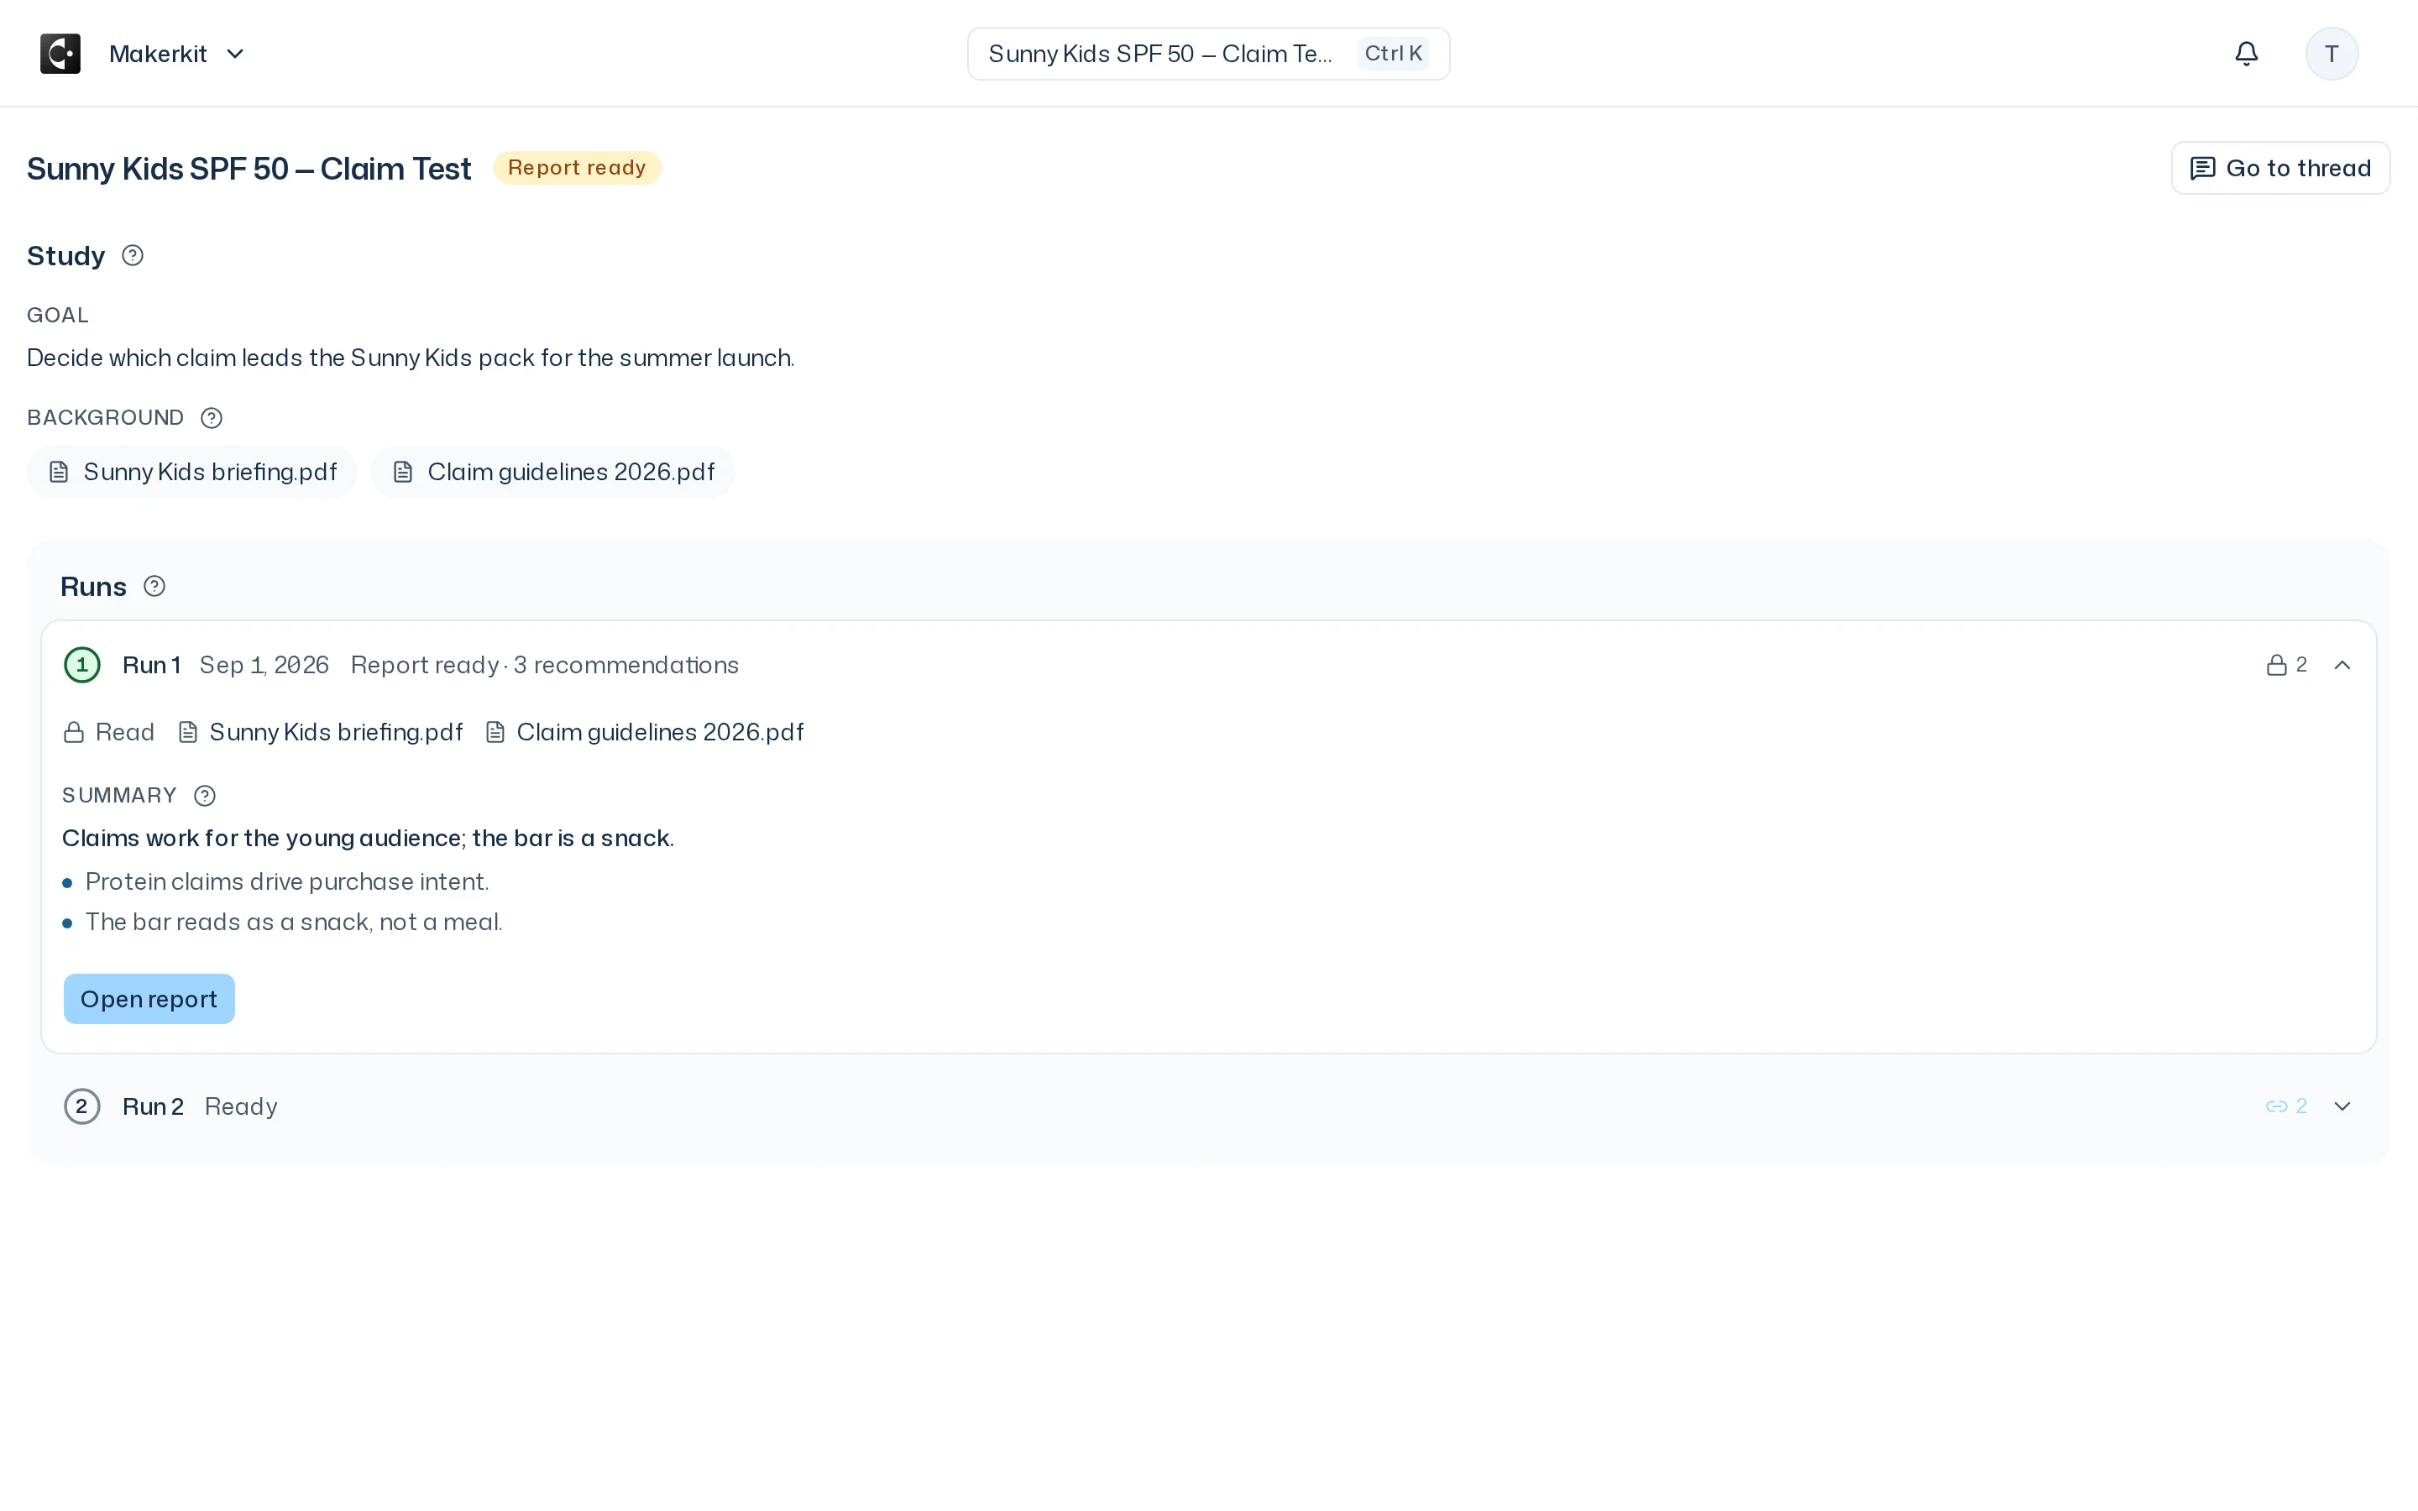The height and width of the screenshot is (1511, 2418).
Task: Click the Ctrl K shortcut badge
Action: pos(1393,54)
